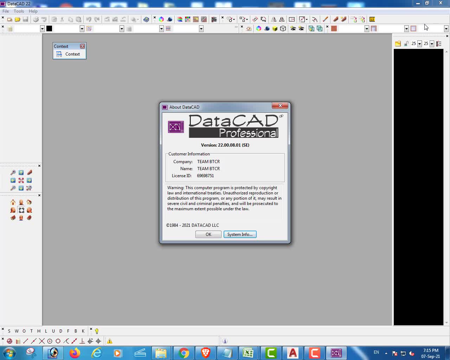Image resolution: width=450 pixels, height=360 pixels.
Task: Open the second 25 dropdown in right panel
Action: pos(432,44)
